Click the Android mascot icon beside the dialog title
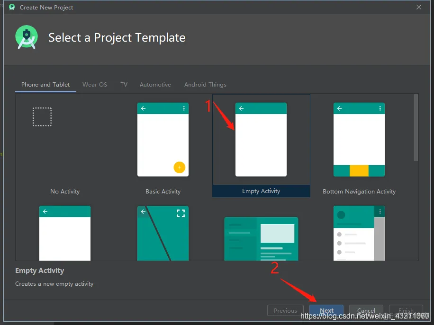The width and height of the screenshot is (434, 325). pyautogui.click(x=26, y=37)
